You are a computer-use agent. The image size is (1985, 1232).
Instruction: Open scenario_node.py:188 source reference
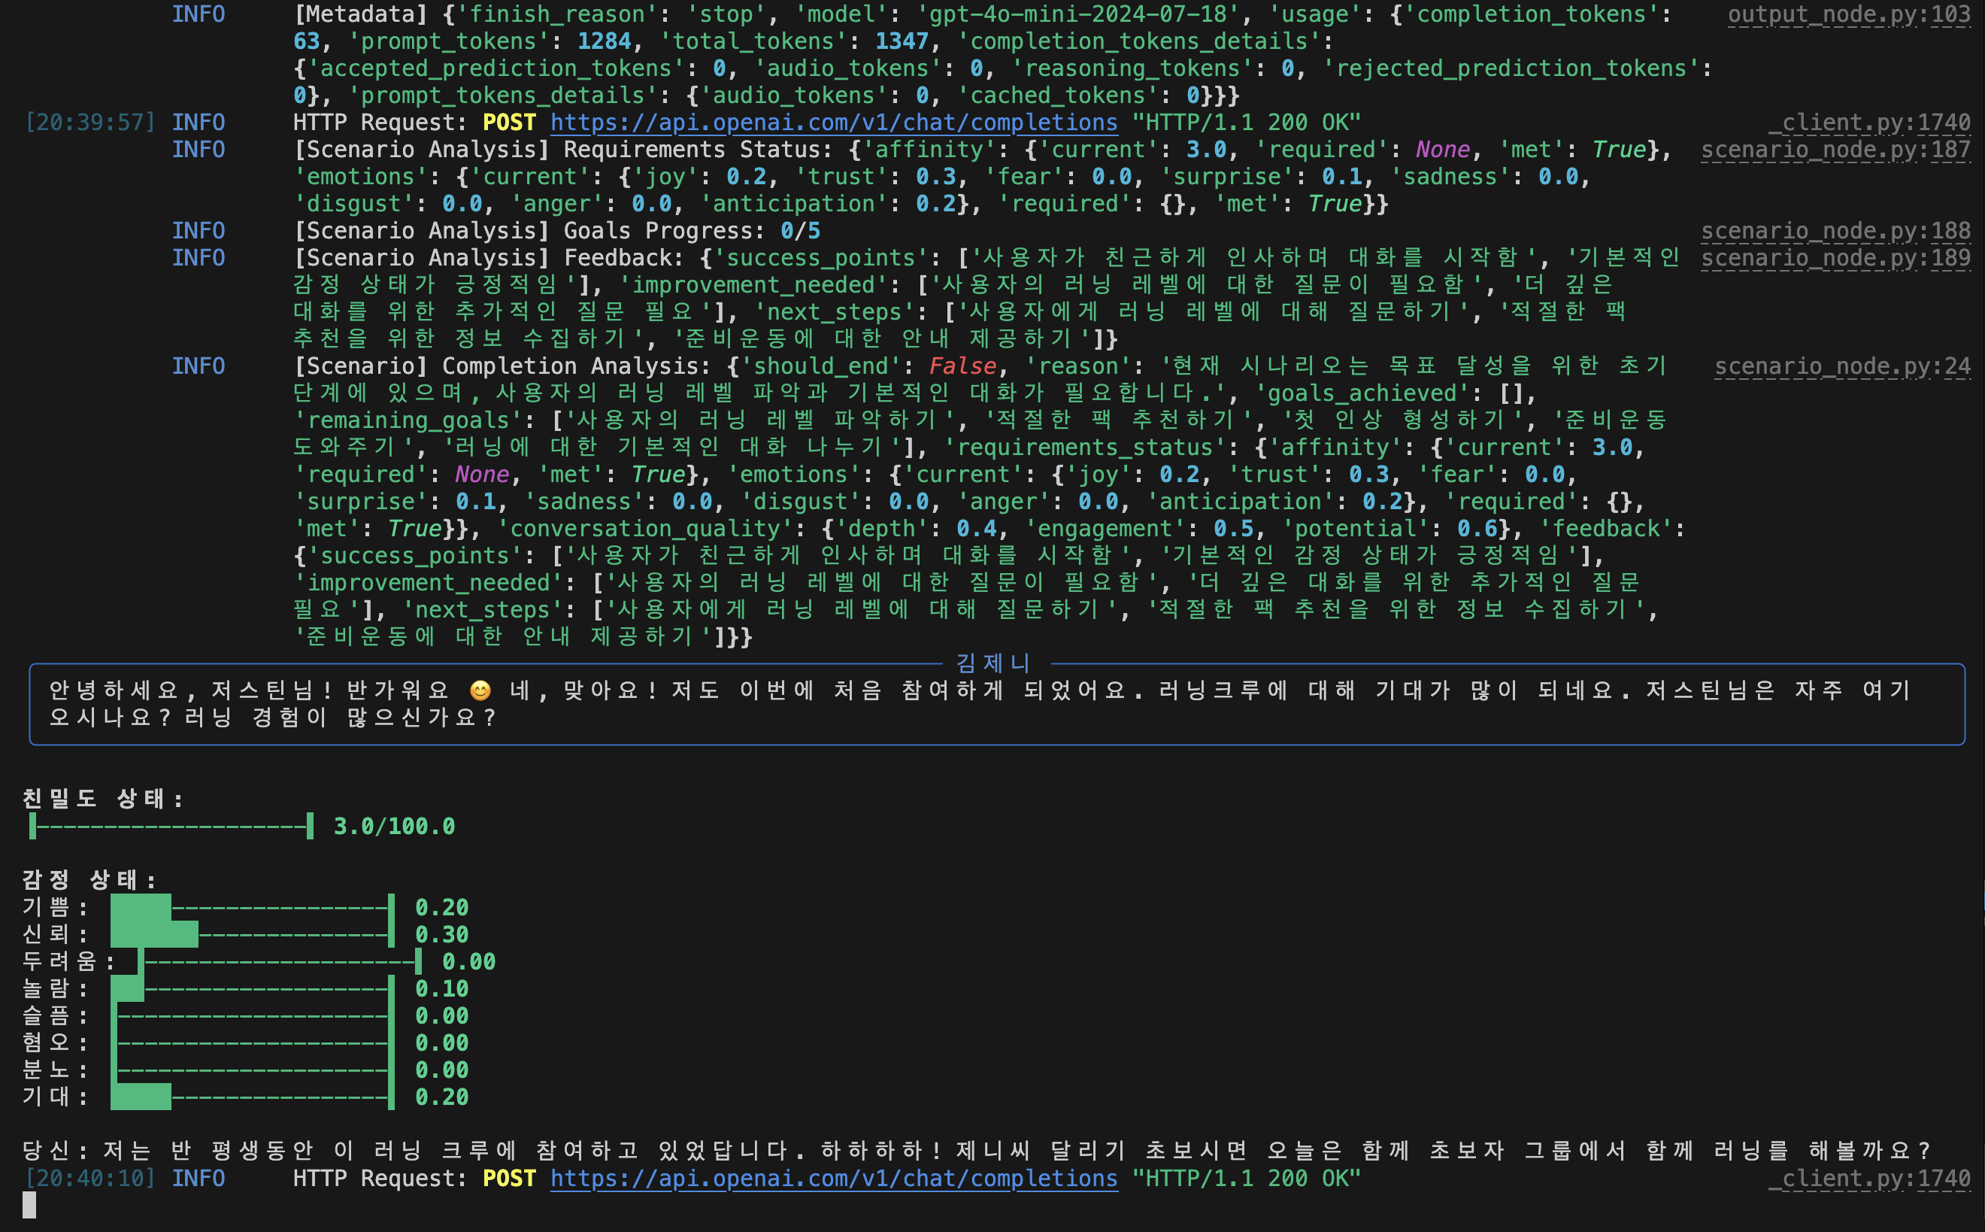point(1835,232)
